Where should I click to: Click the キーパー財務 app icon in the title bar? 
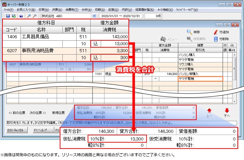[4, 5]
